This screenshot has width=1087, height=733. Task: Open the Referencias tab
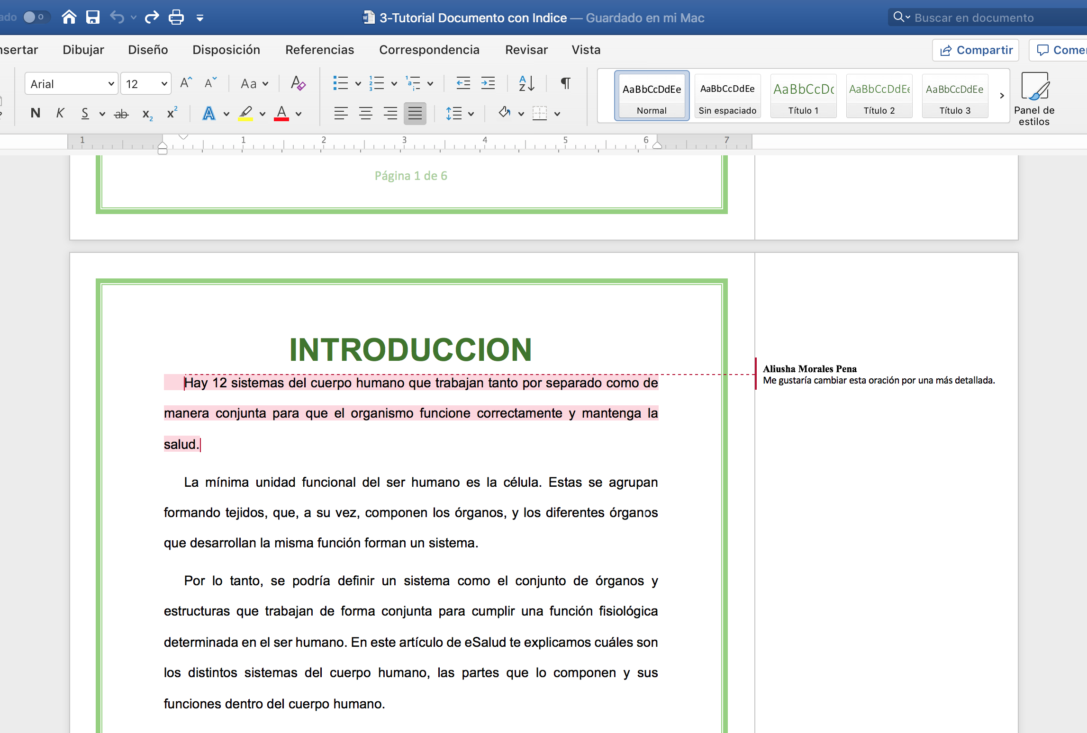coord(319,50)
